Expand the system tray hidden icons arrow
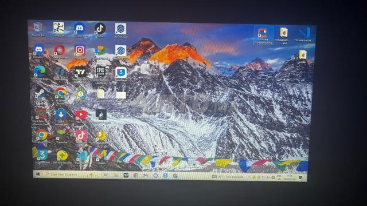367x206 pixels. tap(249, 177)
